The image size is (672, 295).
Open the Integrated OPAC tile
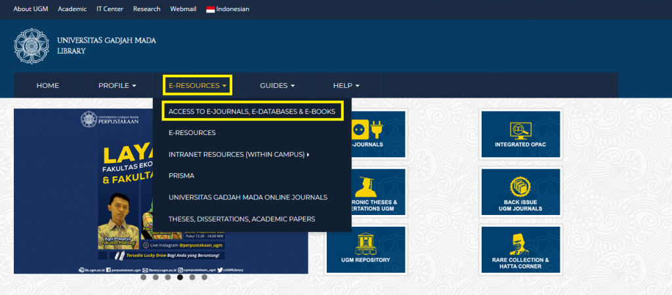click(x=520, y=134)
